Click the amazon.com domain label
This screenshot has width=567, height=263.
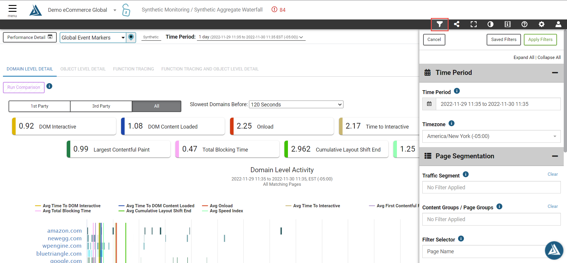coord(64,231)
